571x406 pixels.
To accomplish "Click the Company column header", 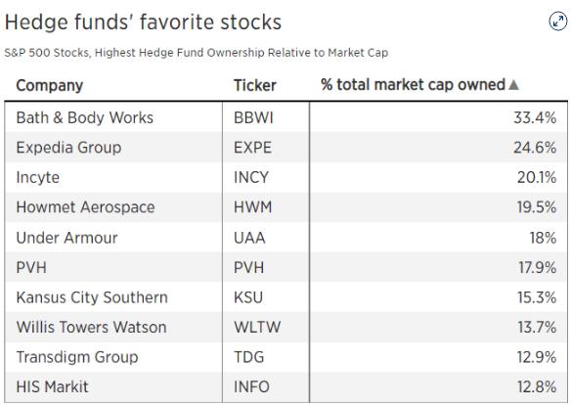I will (50, 86).
